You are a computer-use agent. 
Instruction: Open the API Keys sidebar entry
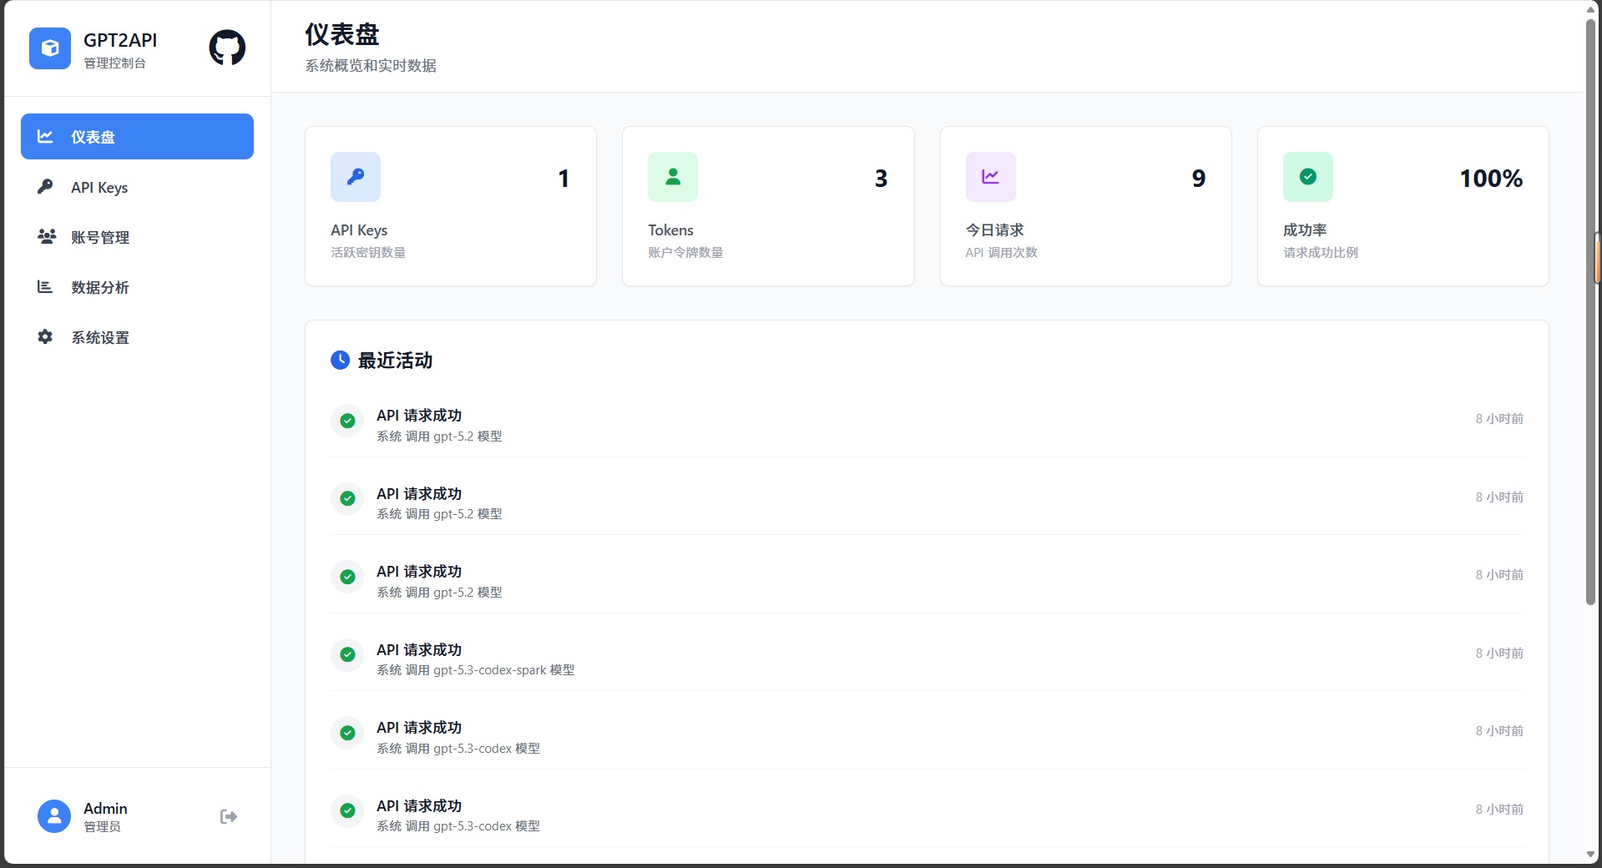(x=137, y=186)
